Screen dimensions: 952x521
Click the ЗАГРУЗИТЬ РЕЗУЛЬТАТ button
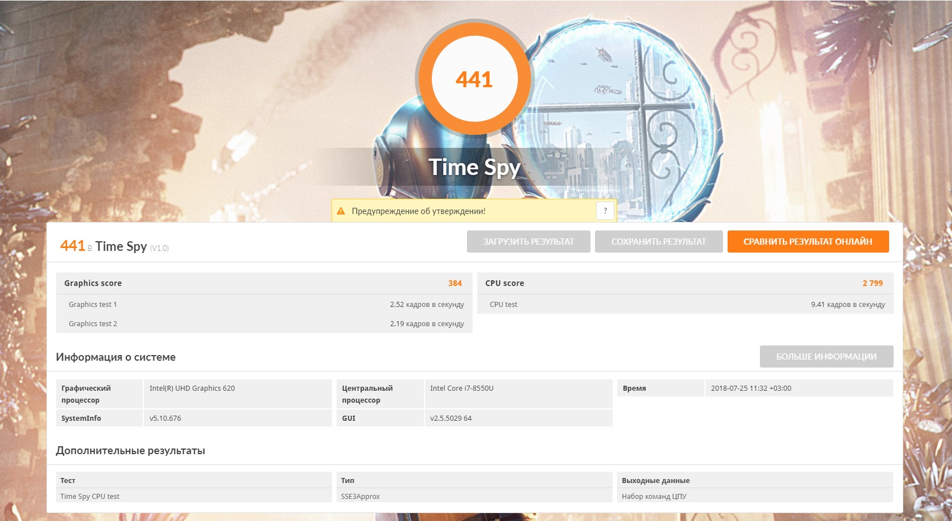529,241
